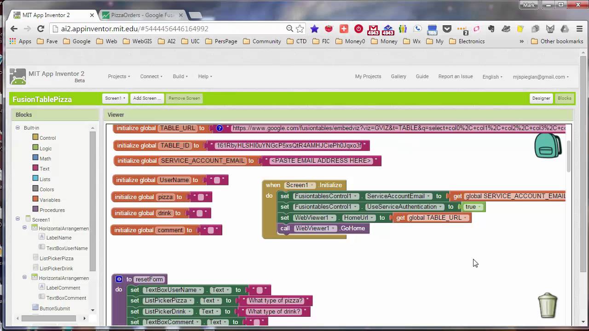The width and height of the screenshot is (589, 331).
Task: Open the mjspieglan@gmail.com account dropdown
Action: 541,77
